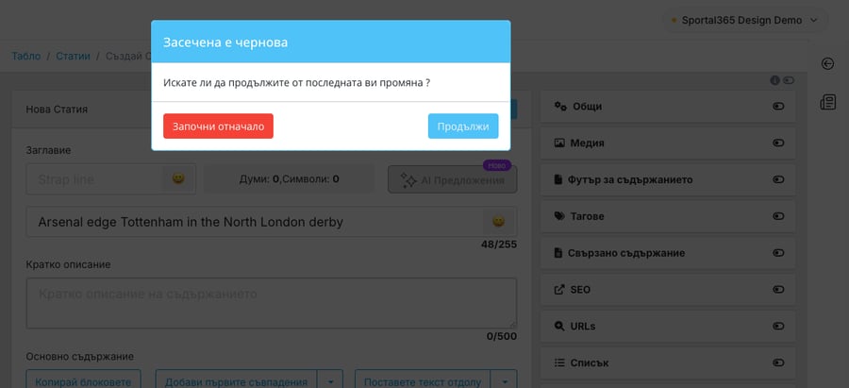Click the file icon next to Футър за съдържанието
Viewport: 849px width, 388px height.
[x=558, y=179]
